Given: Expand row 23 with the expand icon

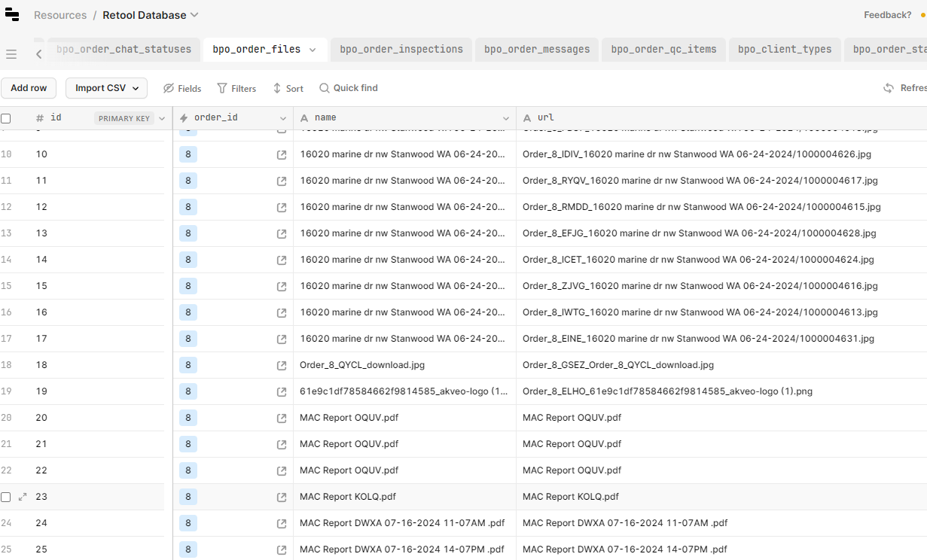Looking at the screenshot, I should click(x=23, y=497).
